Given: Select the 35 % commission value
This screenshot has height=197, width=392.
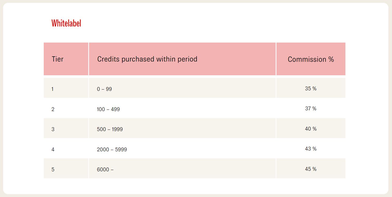Looking at the screenshot, I should tap(311, 89).
